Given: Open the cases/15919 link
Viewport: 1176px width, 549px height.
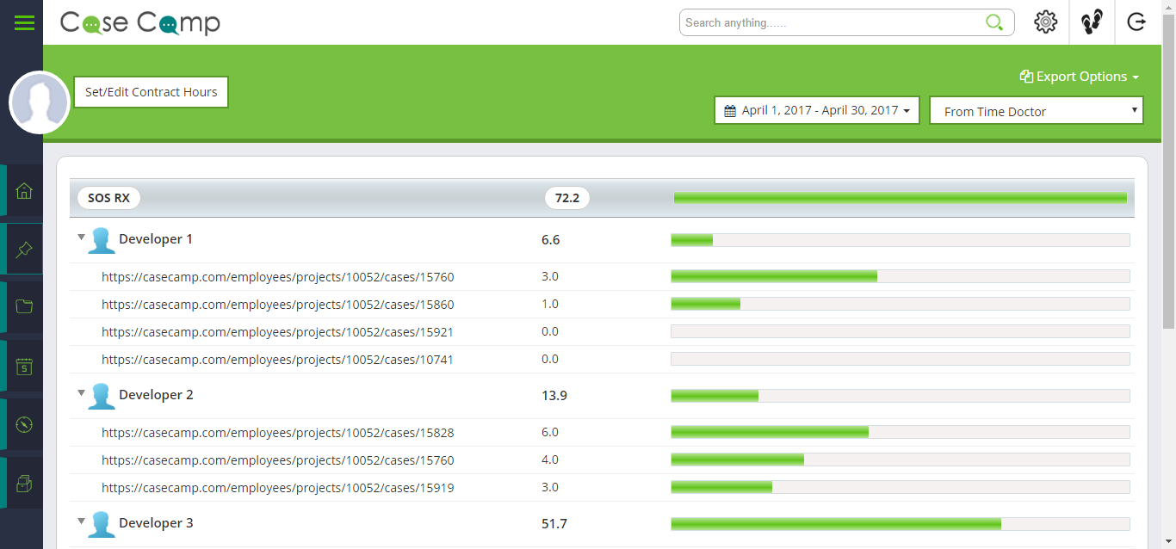Looking at the screenshot, I should pyautogui.click(x=278, y=488).
